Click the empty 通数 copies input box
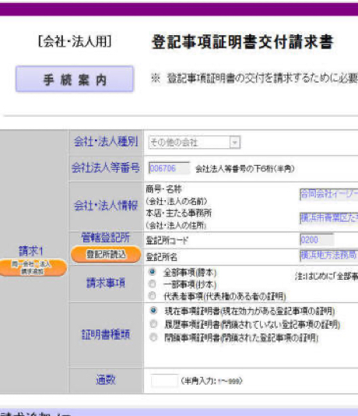 click(164, 381)
